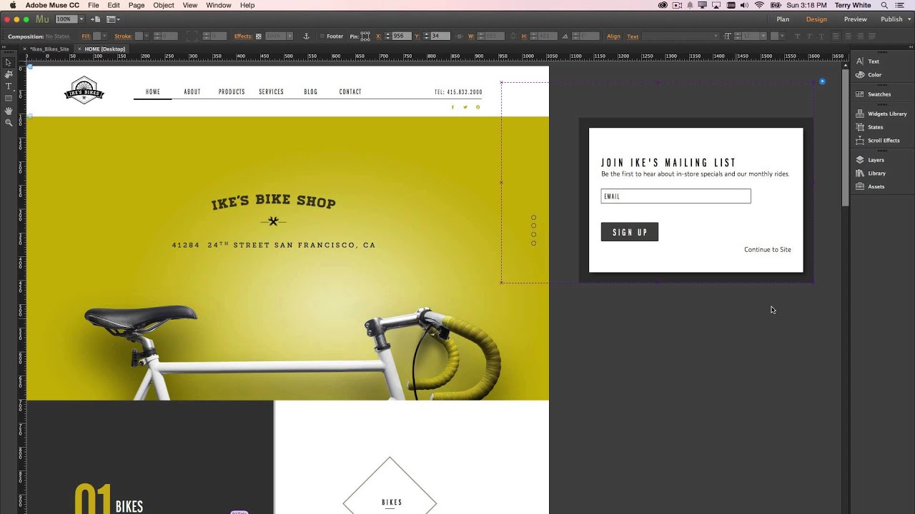Switch to Preview mode
The height and width of the screenshot is (514, 915).
click(x=855, y=19)
